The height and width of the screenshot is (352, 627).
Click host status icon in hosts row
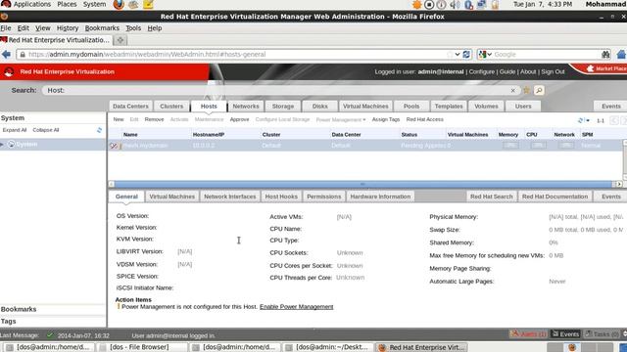pyautogui.click(x=114, y=146)
